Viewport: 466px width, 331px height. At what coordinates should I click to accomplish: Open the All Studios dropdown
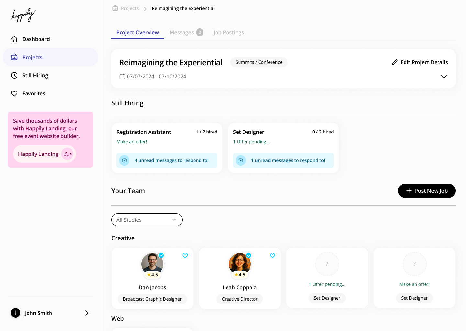click(x=147, y=220)
